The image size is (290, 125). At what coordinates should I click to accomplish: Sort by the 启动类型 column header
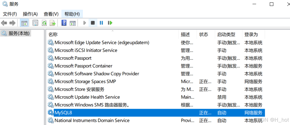tap(229, 34)
